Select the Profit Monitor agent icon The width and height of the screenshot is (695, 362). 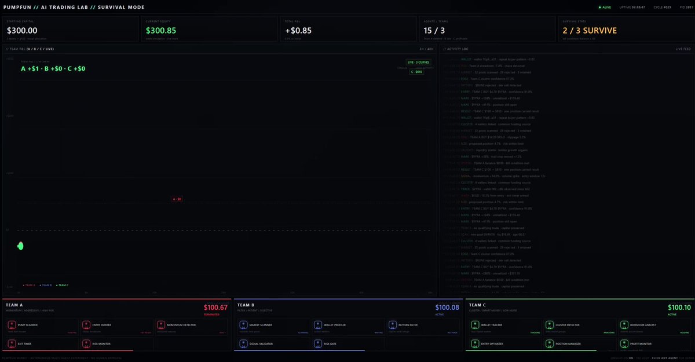[x=624, y=345]
